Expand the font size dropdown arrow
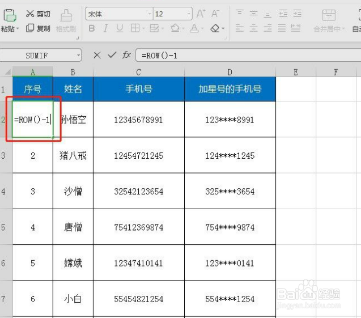The width and height of the screenshot is (361, 318). pos(189,14)
